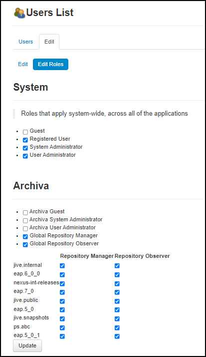The height and width of the screenshot is (357, 206).
Task: Click the eap.6_0_0 repository name
Action: pos(26,274)
